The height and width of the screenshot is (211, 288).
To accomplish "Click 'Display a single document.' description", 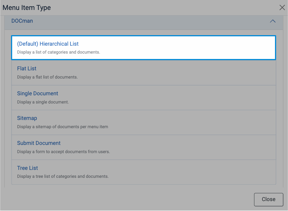I will [x=43, y=102].
